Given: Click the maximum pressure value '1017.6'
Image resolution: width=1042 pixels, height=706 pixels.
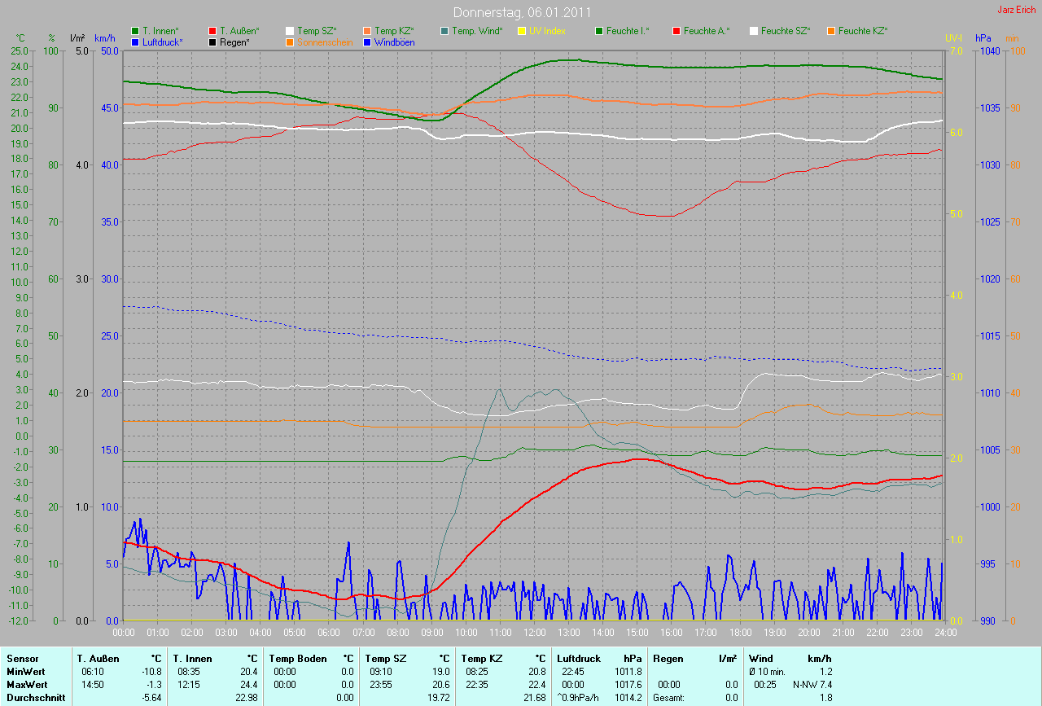Looking at the screenshot, I should 628,685.
